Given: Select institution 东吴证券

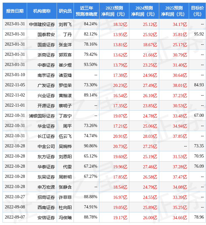Looking at the screenshot, I should tap(46, 177).
